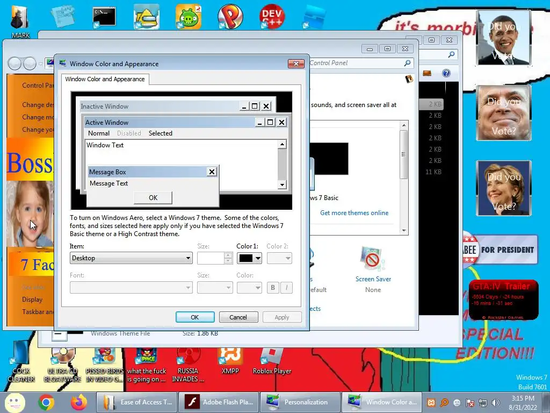
Task: Open the Sticky Notes desktop shortcut
Action: 62,16
